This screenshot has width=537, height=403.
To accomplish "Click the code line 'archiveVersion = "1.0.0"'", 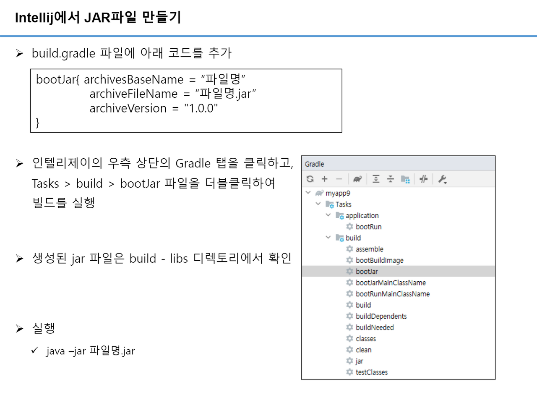I will (x=154, y=108).
